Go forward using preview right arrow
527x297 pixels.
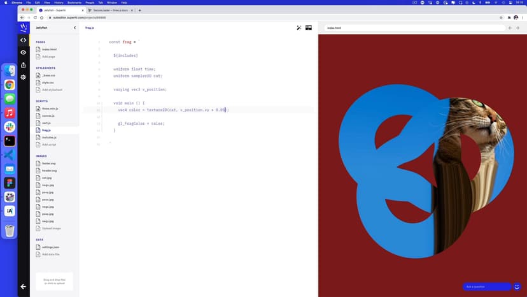[518, 28]
